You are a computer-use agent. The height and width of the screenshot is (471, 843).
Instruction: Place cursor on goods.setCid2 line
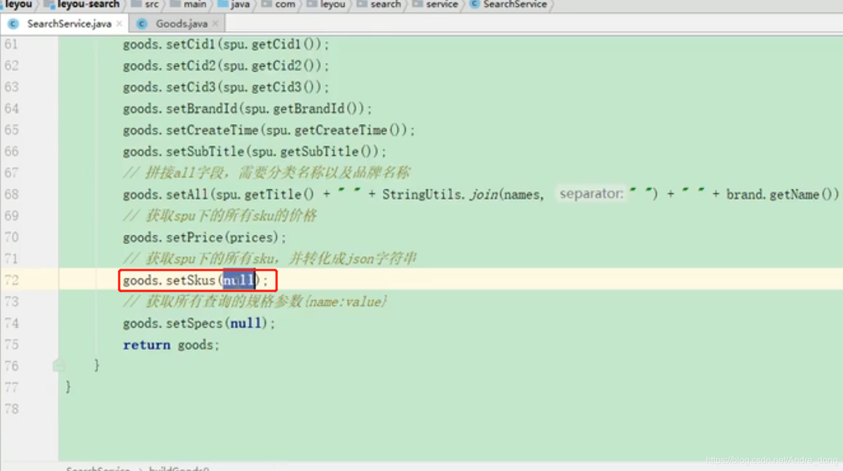pos(226,66)
